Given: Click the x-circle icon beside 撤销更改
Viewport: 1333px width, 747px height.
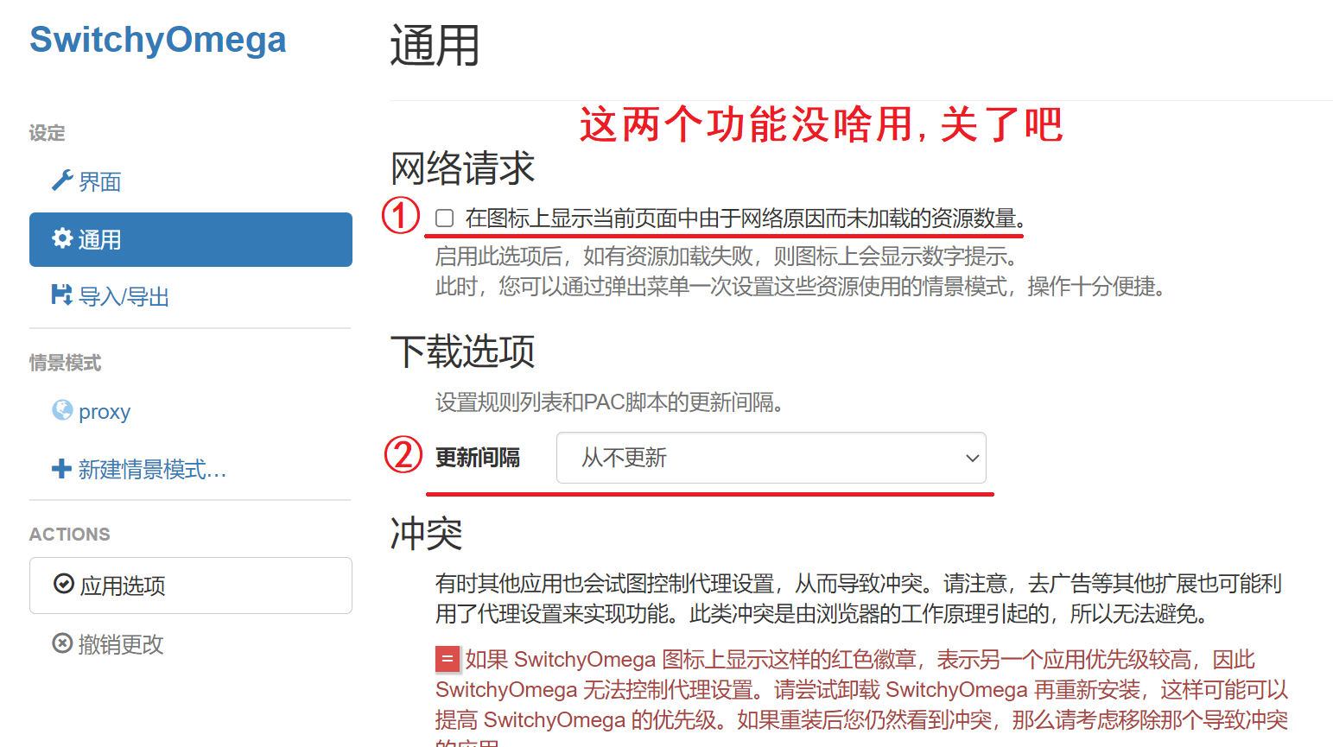Looking at the screenshot, I should point(62,643).
